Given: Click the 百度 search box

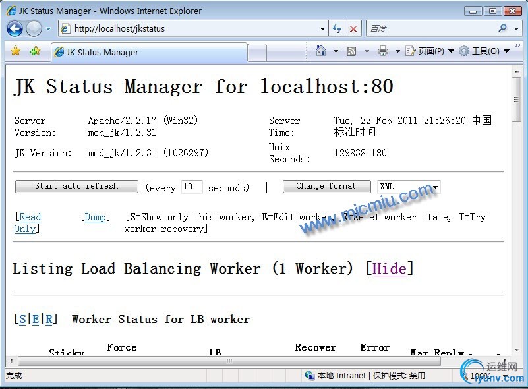Looking at the screenshot, I should (431, 28).
